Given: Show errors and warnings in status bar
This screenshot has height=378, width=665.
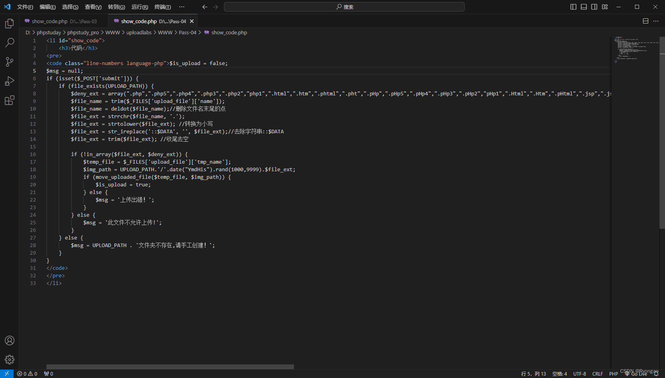Looking at the screenshot, I should point(27,374).
